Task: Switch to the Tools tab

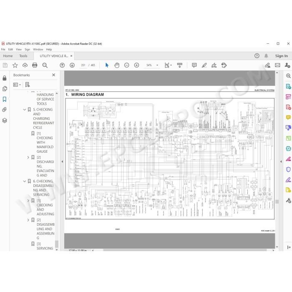Action: 23,56
